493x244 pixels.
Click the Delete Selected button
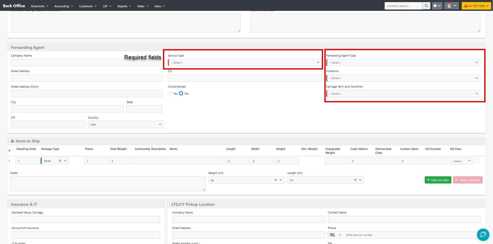pyautogui.click(x=467, y=180)
